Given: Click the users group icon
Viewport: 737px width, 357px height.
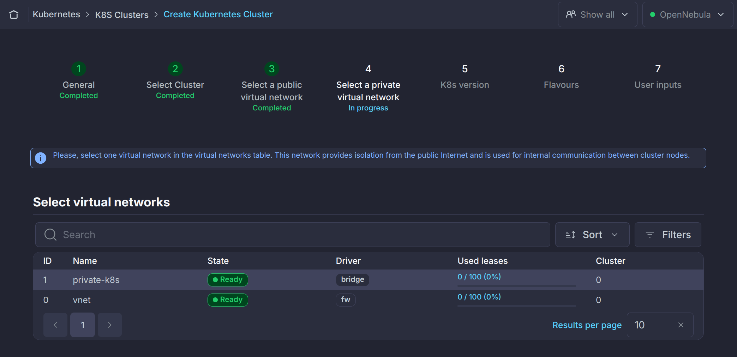Looking at the screenshot, I should pyautogui.click(x=571, y=14).
